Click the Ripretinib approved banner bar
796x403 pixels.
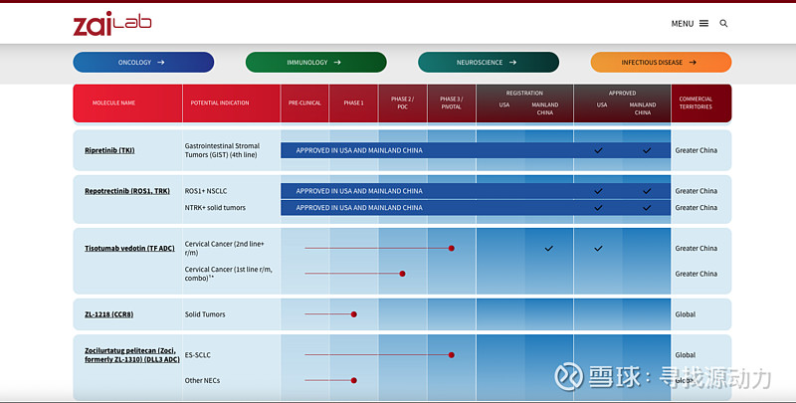(476, 150)
